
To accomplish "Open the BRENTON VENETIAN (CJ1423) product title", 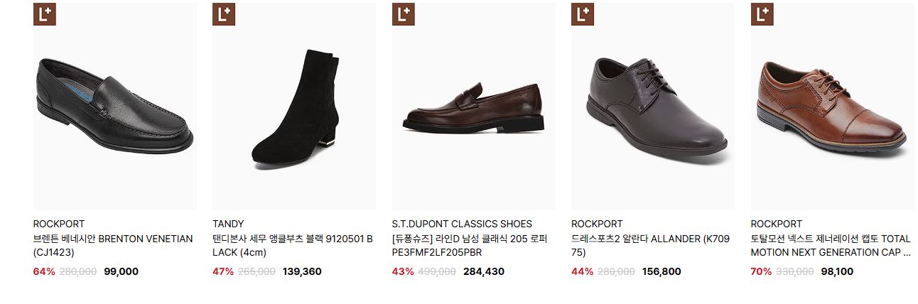I will coord(113,245).
